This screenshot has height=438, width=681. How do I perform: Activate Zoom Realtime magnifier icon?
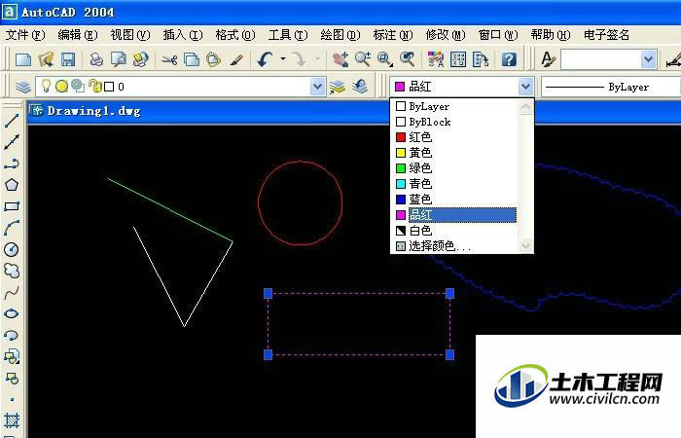tap(363, 59)
